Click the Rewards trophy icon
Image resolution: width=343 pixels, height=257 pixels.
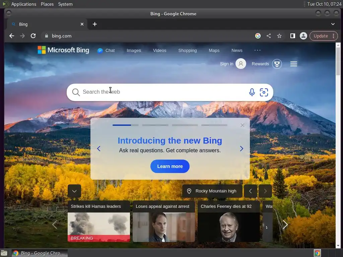coord(277,64)
